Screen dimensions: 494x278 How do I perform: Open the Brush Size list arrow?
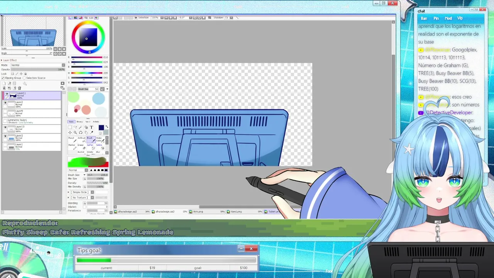tap(85, 175)
